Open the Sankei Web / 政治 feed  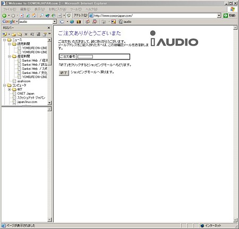coord(35,64)
